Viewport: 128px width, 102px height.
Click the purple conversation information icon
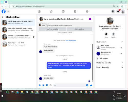(90, 19)
